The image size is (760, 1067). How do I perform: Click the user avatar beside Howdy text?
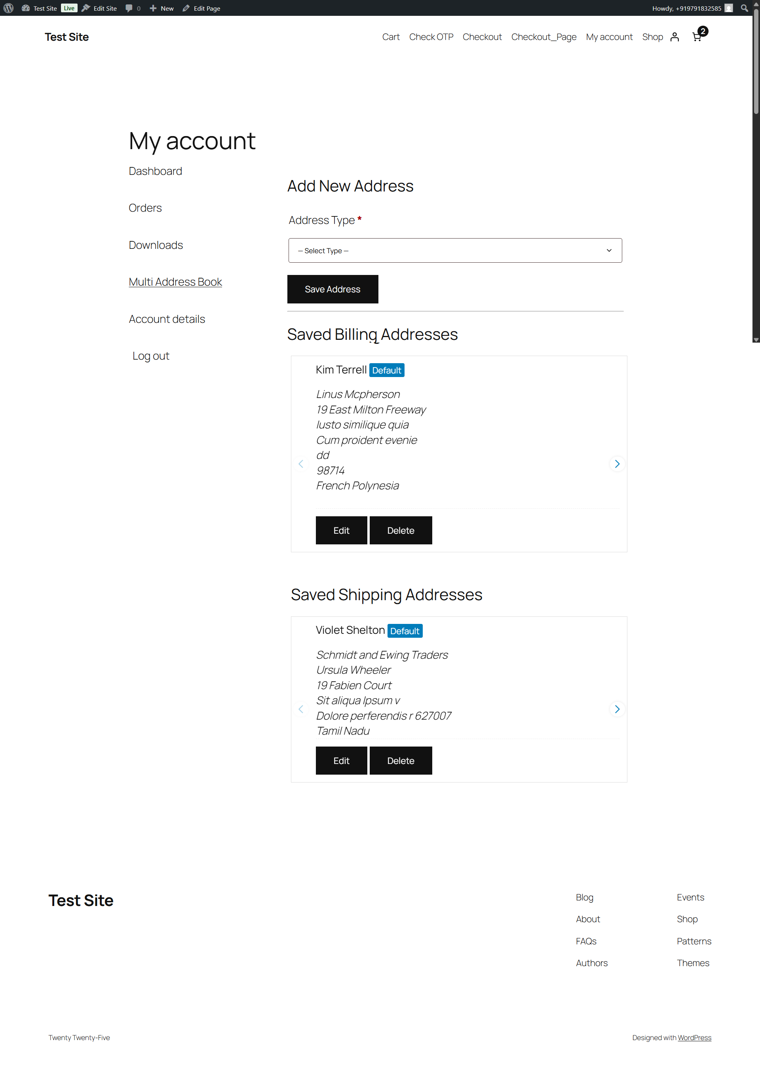729,8
